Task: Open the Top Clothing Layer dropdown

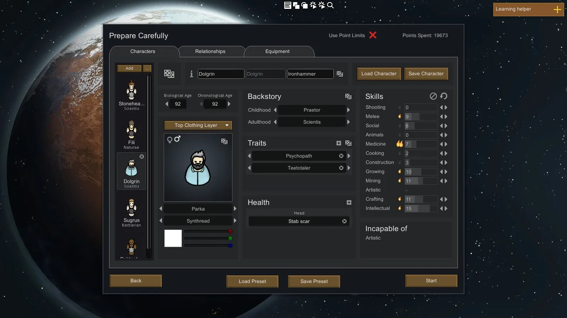Action: [x=198, y=125]
